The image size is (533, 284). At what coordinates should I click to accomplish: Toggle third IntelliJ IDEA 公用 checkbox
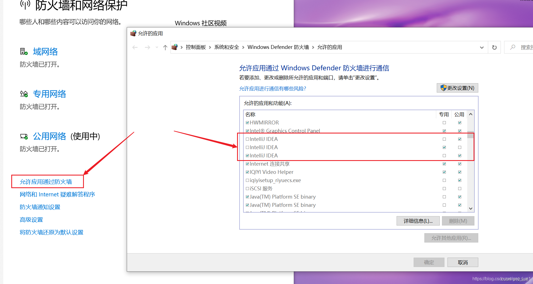click(x=460, y=155)
